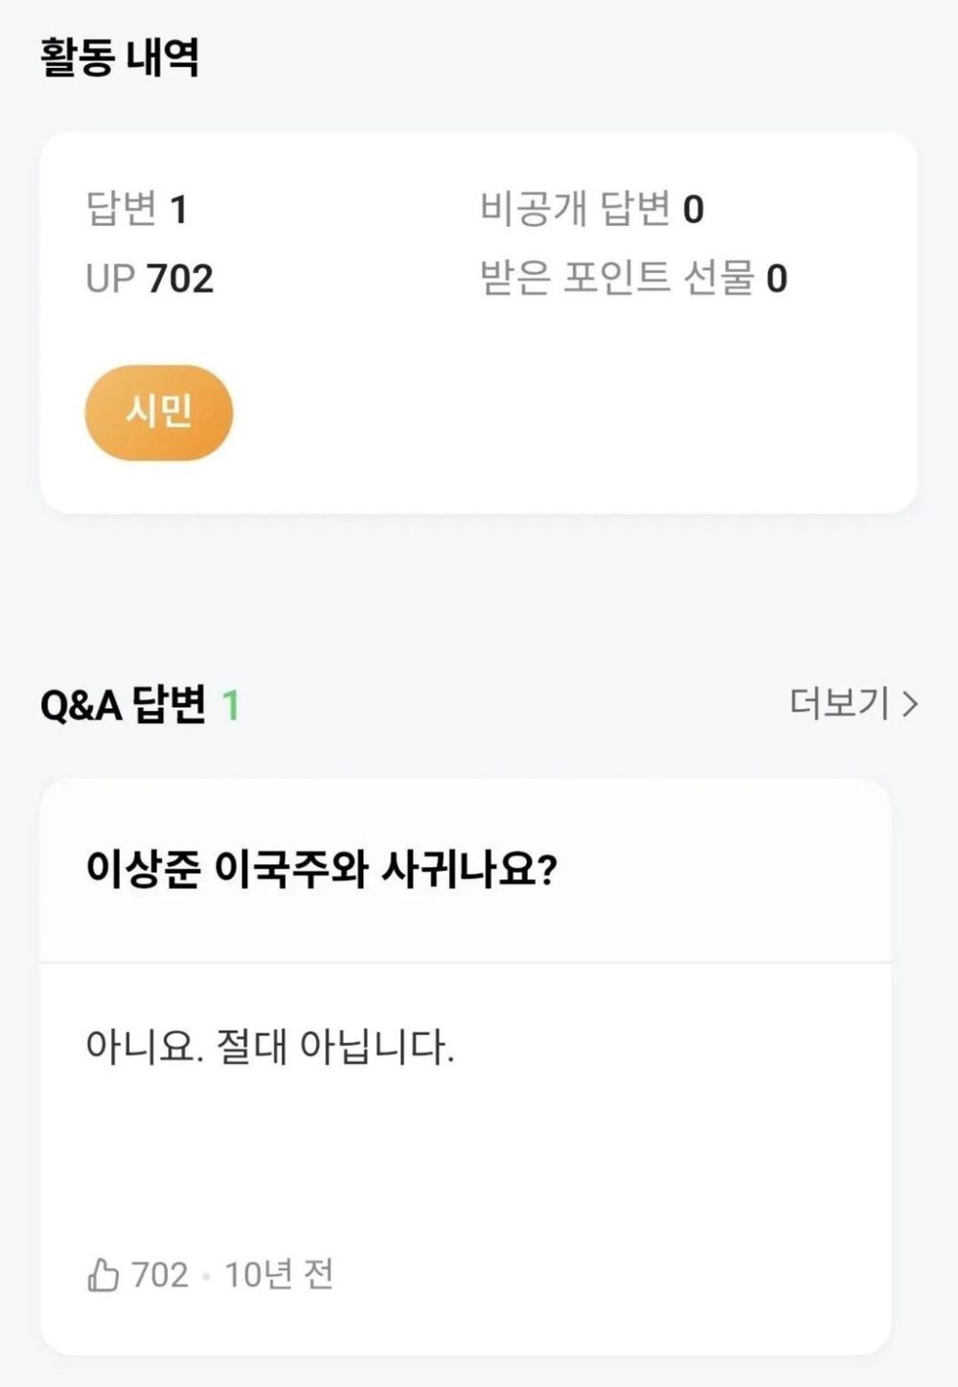Screen dimensions: 958x1387
Task: Click the bold 702 UP value
Action: click(x=180, y=279)
